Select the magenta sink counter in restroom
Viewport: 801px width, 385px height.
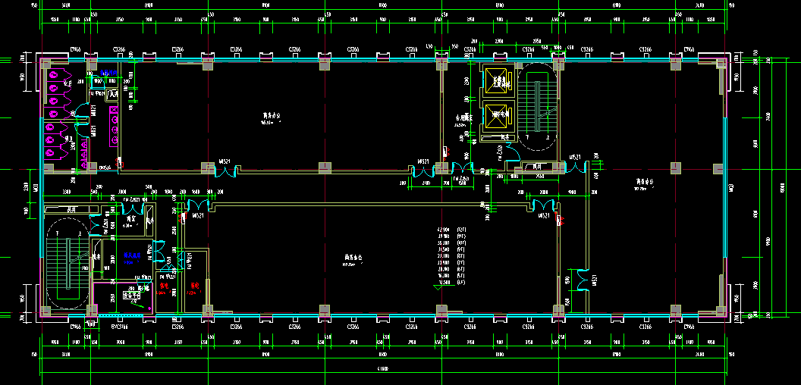[x=114, y=127]
